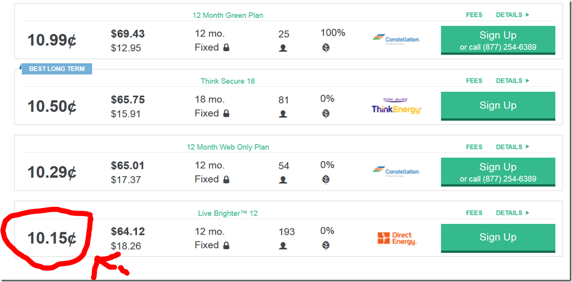Click the Direct Energy logo
The width and height of the screenshot is (572, 282).
(x=397, y=239)
